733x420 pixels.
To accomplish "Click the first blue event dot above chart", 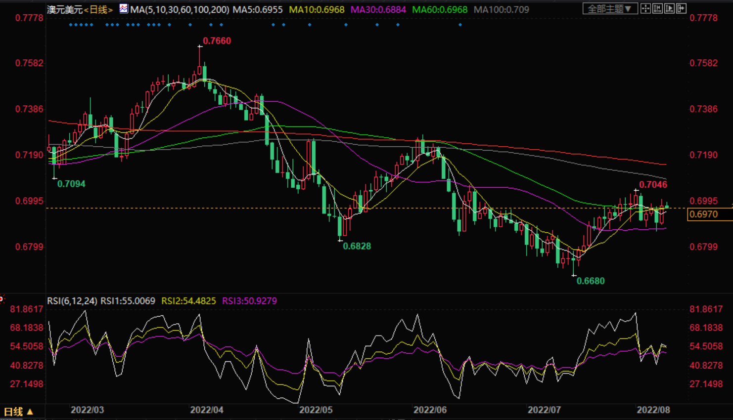I will [x=71, y=25].
